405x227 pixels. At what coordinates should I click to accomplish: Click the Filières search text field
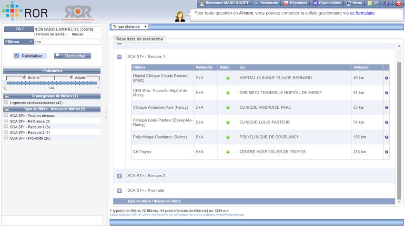pyautogui.click(x=67, y=42)
